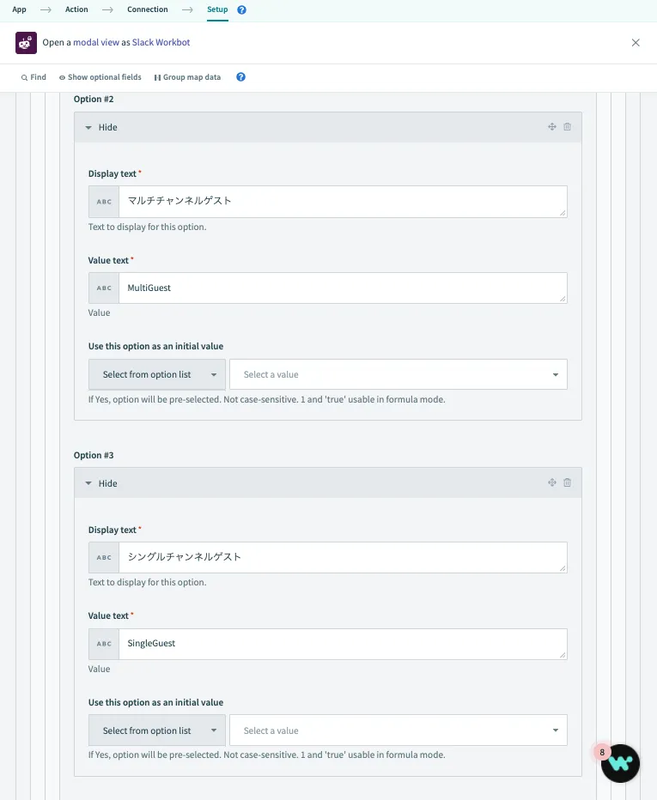Collapse Option #2 with Hide toggle
Viewport: 657px width, 800px height.
pos(100,127)
